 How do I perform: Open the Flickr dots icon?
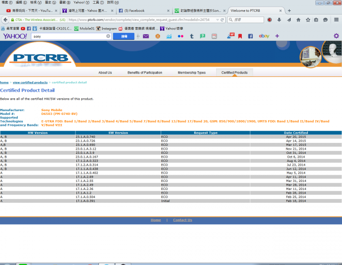[x=180, y=36]
